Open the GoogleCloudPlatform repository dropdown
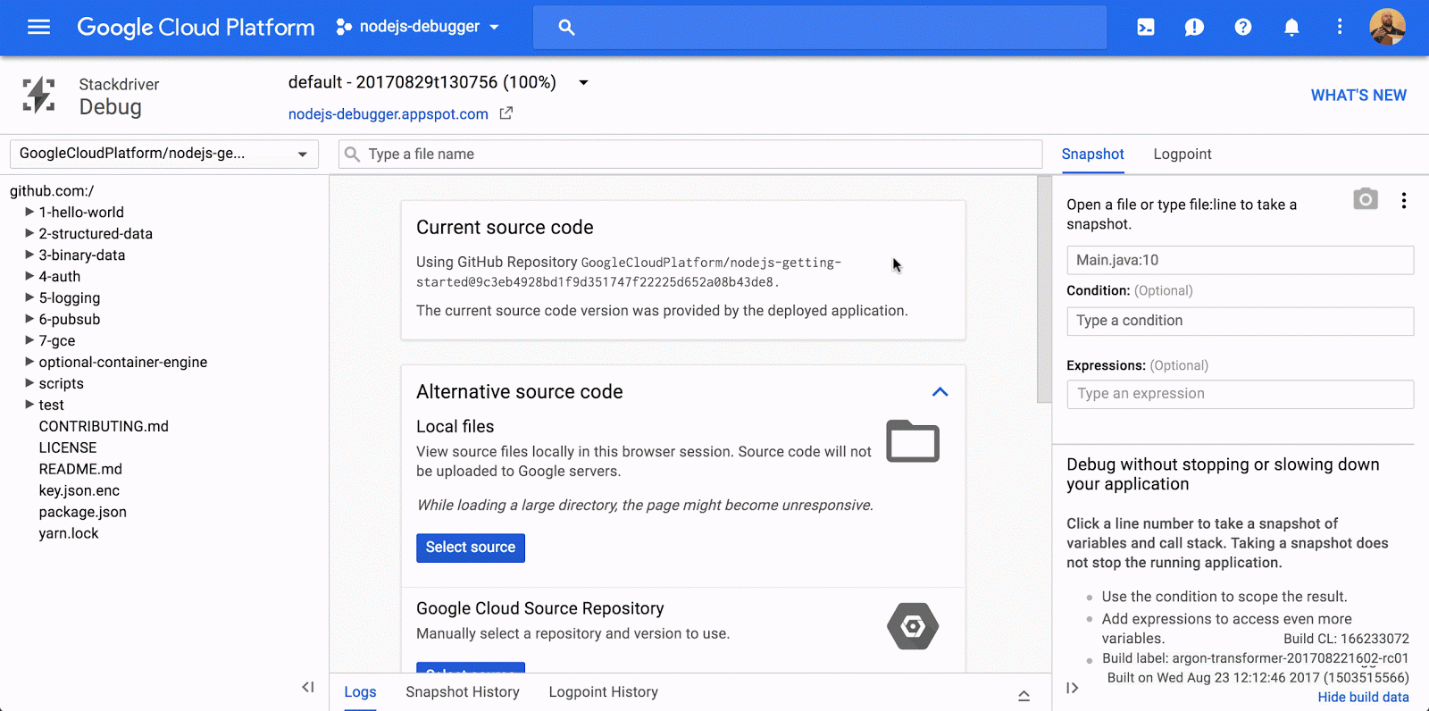This screenshot has width=1429, height=711. (164, 154)
